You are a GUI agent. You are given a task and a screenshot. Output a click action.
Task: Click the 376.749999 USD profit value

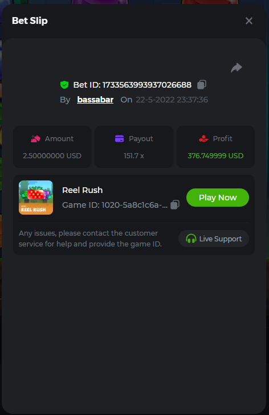215,155
